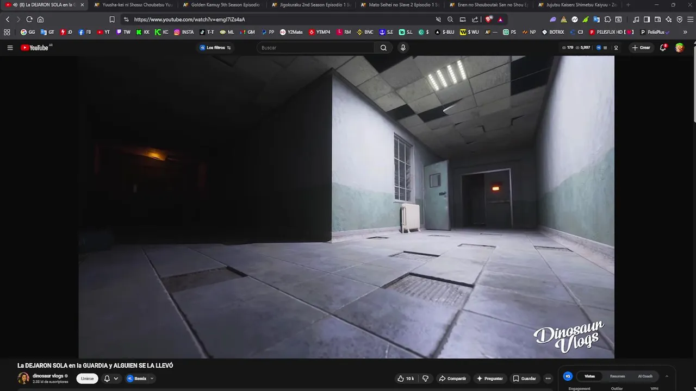The height and width of the screenshot is (391, 696).
Task: Switch to the Jujutsu Kaisen tab
Action: pyautogui.click(x=576, y=5)
